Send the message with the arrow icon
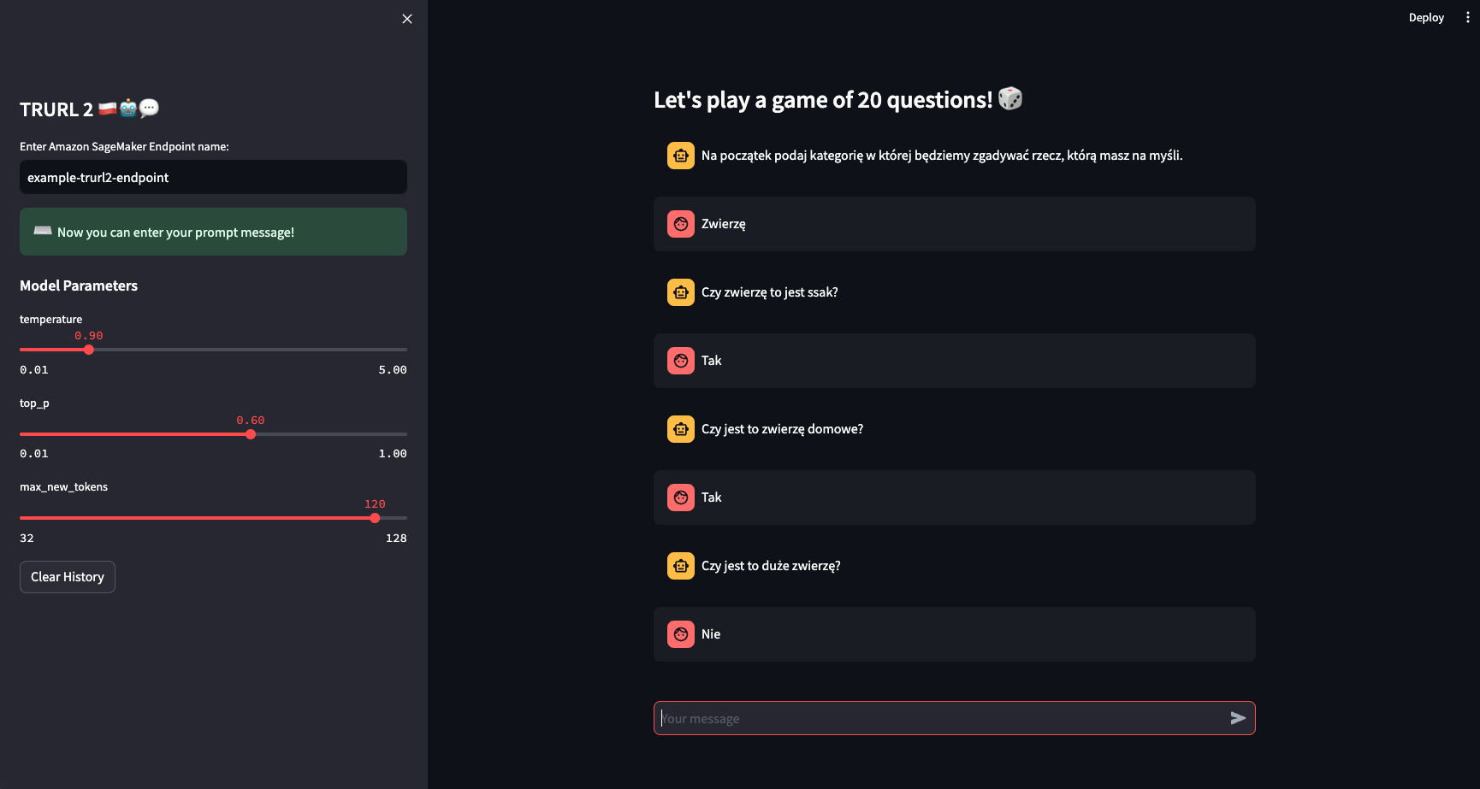The height and width of the screenshot is (789, 1480). (1238, 718)
